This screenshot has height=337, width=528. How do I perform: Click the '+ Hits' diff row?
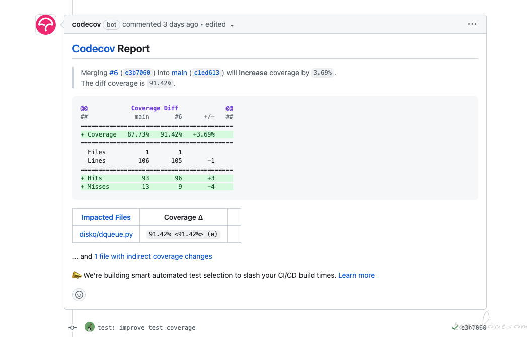click(157, 178)
